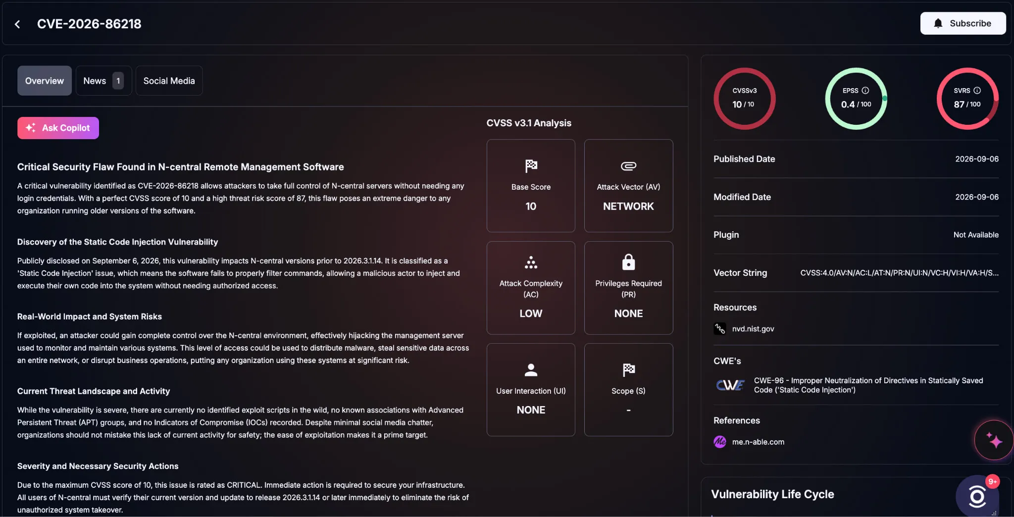
Task: Click the Discovery of the Static Code Injection heading
Action: pos(117,242)
